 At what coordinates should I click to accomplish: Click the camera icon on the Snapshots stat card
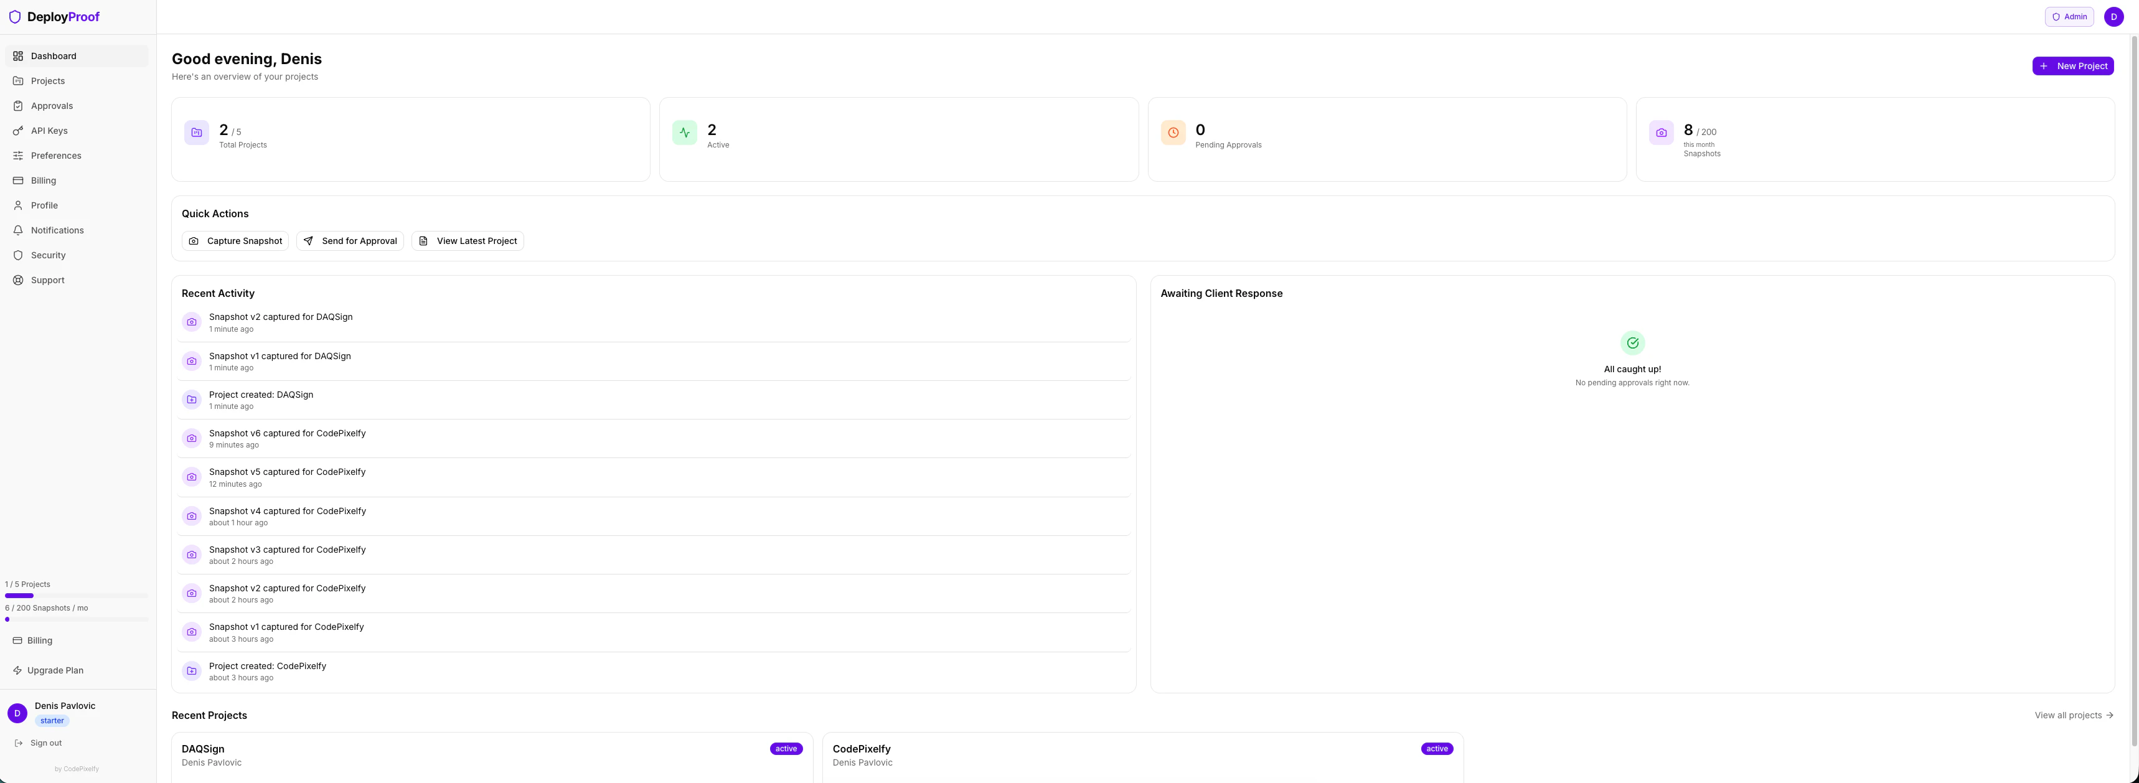click(1661, 133)
